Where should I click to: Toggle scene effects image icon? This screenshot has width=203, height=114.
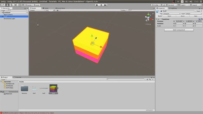point(58,10)
